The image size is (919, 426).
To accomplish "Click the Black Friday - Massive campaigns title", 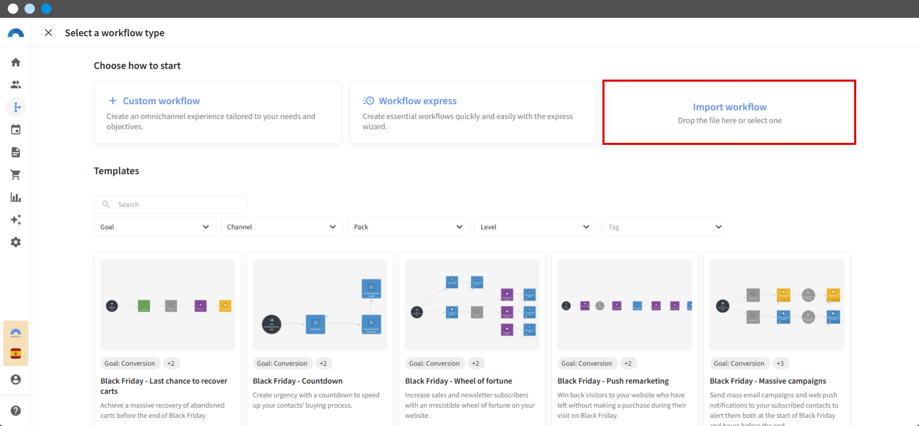I will tap(768, 381).
